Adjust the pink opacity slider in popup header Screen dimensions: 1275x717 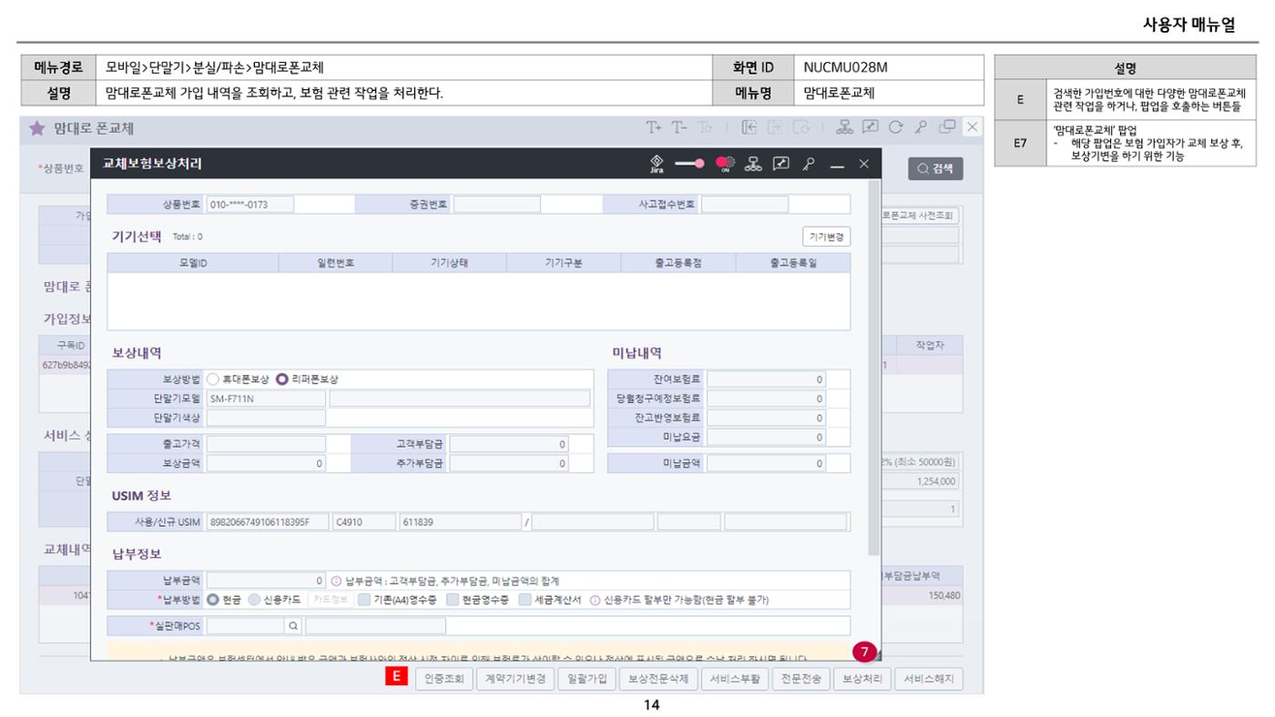click(689, 164)
